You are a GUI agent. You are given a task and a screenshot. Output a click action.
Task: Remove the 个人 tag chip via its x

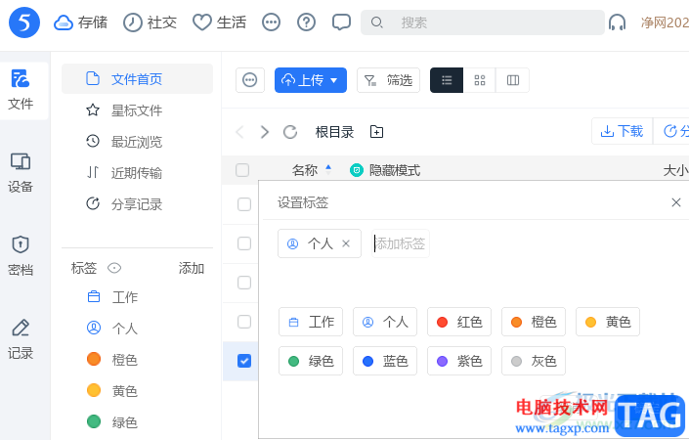(346, 243)
